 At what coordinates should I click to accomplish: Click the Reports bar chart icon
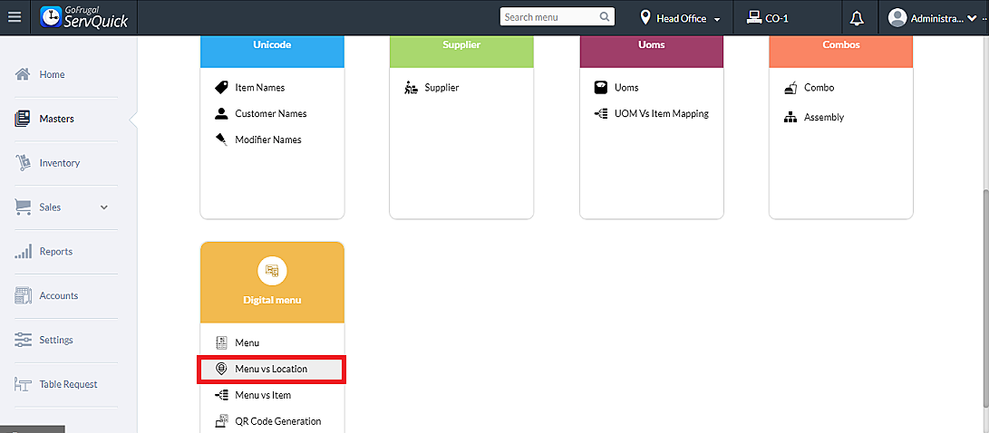(x=24, y=252)
